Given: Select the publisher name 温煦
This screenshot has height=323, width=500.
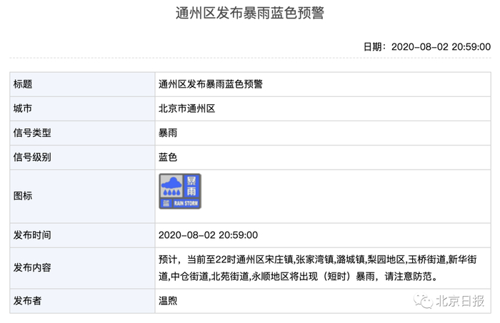Looking at the screenshot, I should click(168, 301).
